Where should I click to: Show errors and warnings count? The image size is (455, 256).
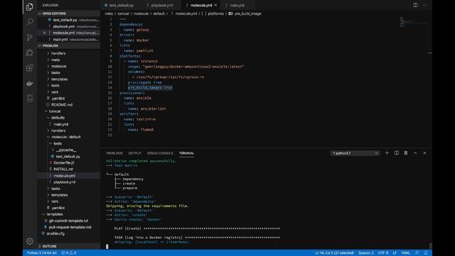tap(69, 253)
